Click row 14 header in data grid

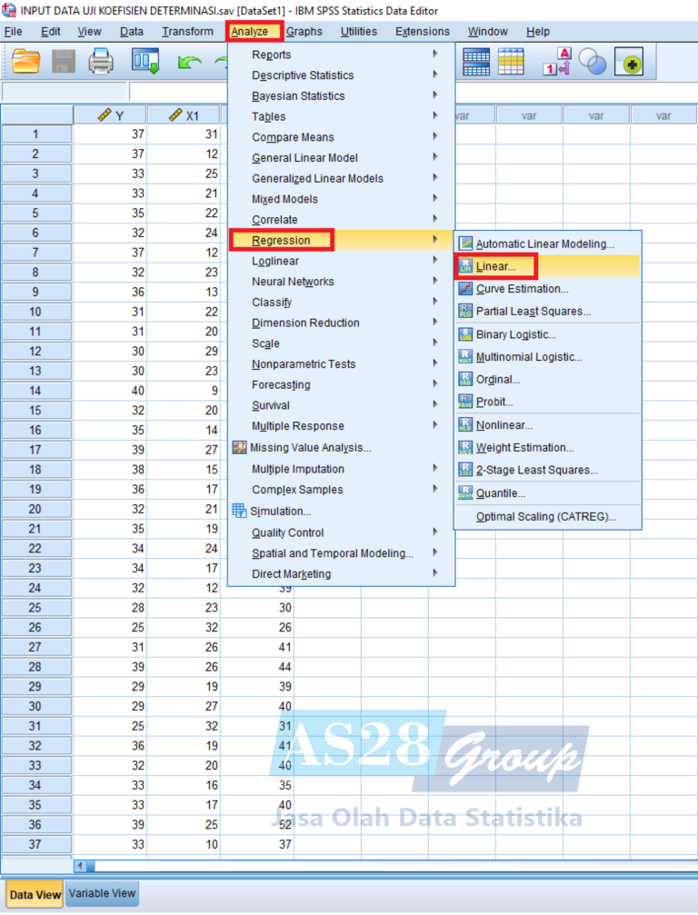[35, 390]
